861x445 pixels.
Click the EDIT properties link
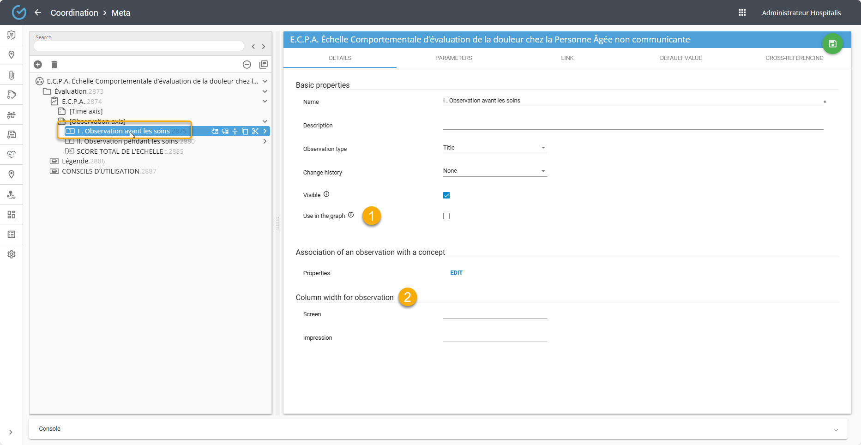pyautogui.click(x=456, y=273)
